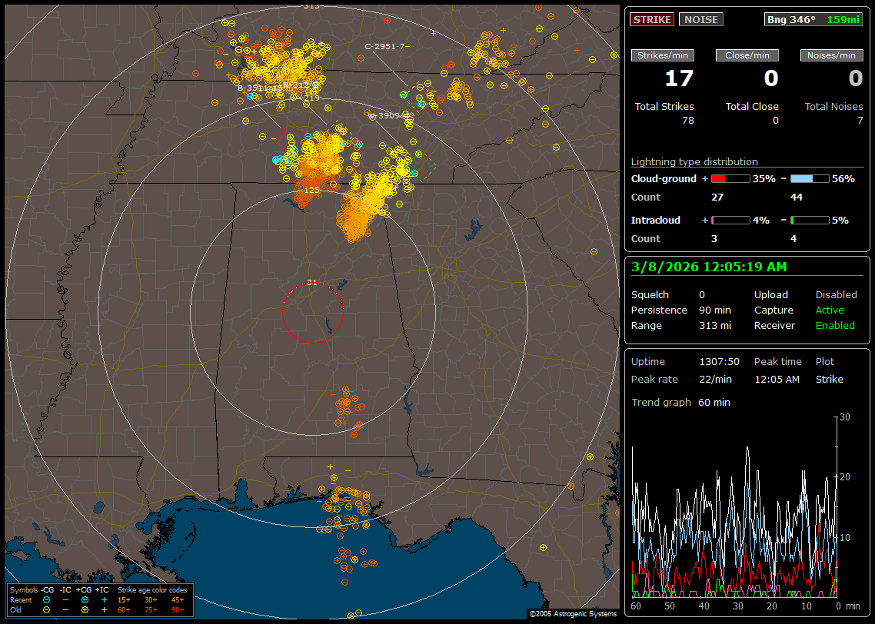The width and height of the screenshot is (875, 624).
Task: Click the 15+ strike age color code
Action: pyautogui.click(x=125, y=599)
